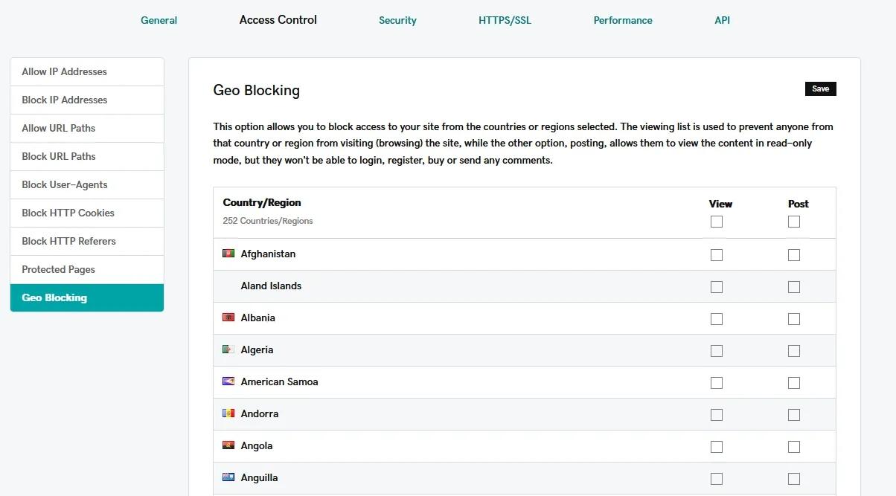
Task: Check the View box for Afghanistan
Action: [717, 255]
